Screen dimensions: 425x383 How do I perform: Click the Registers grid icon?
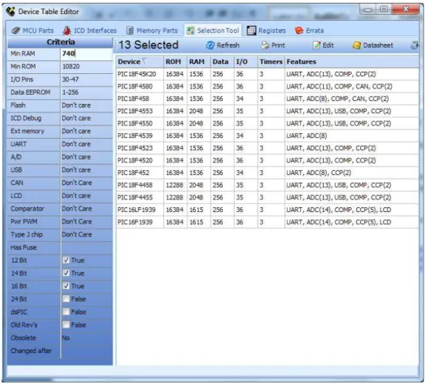pos(251,31)
